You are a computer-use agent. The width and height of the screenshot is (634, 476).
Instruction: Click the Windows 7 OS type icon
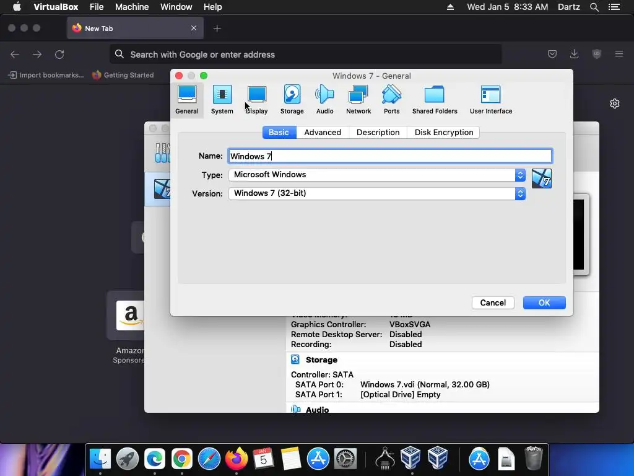(541, 178)
